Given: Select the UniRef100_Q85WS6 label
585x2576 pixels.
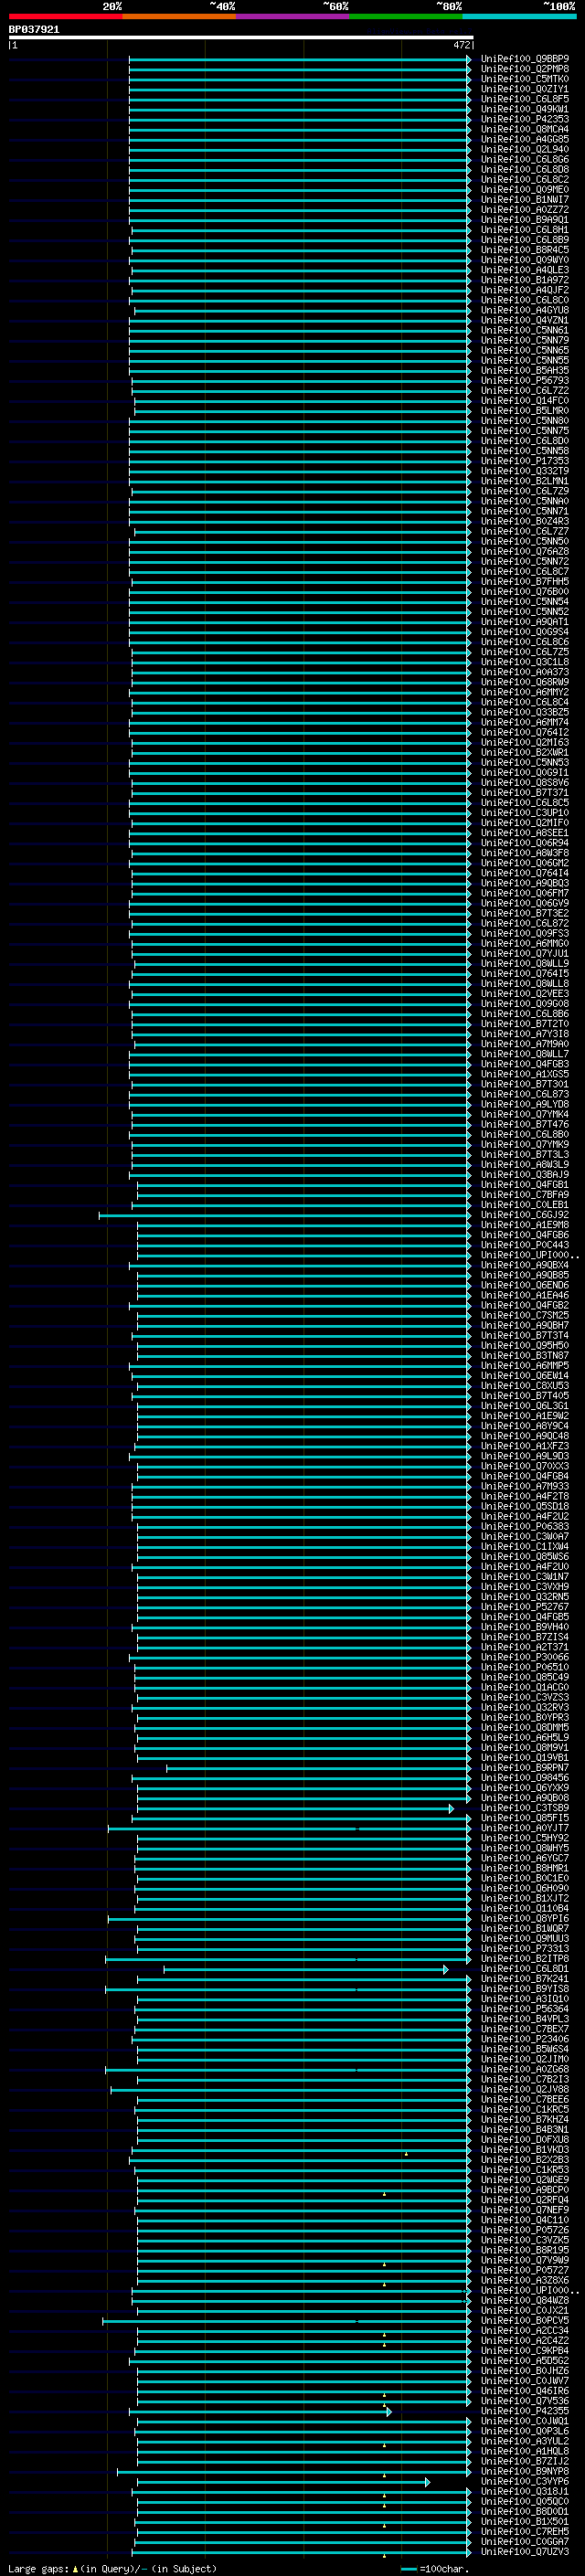Looking at the screenshot, I should 524,1557.
